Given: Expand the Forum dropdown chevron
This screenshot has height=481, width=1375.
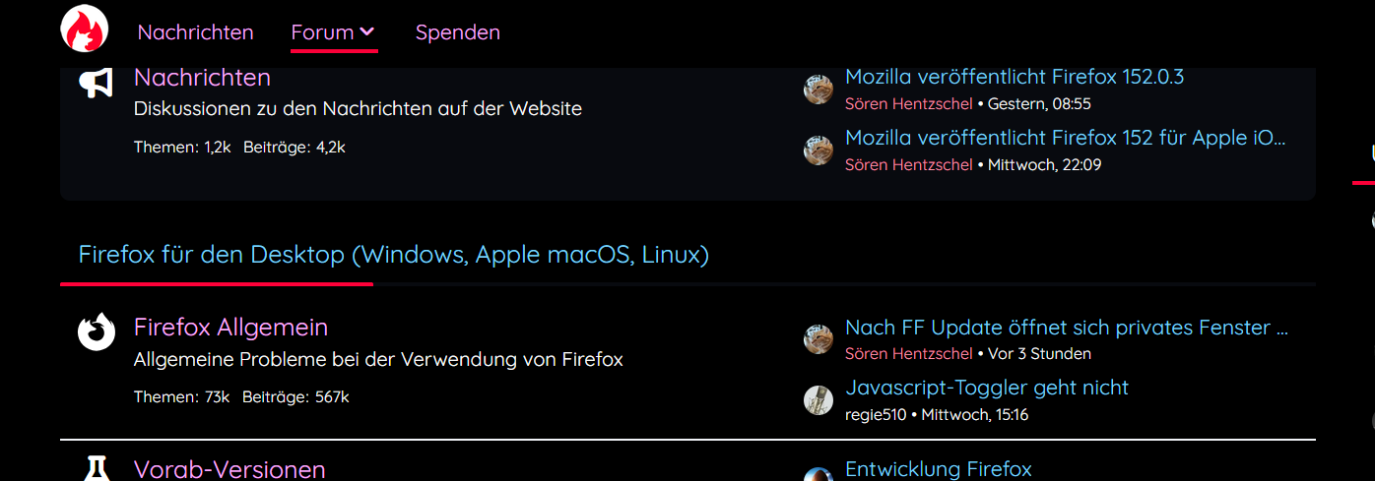Looking at the screenshot, I should [x=366, y=31].
